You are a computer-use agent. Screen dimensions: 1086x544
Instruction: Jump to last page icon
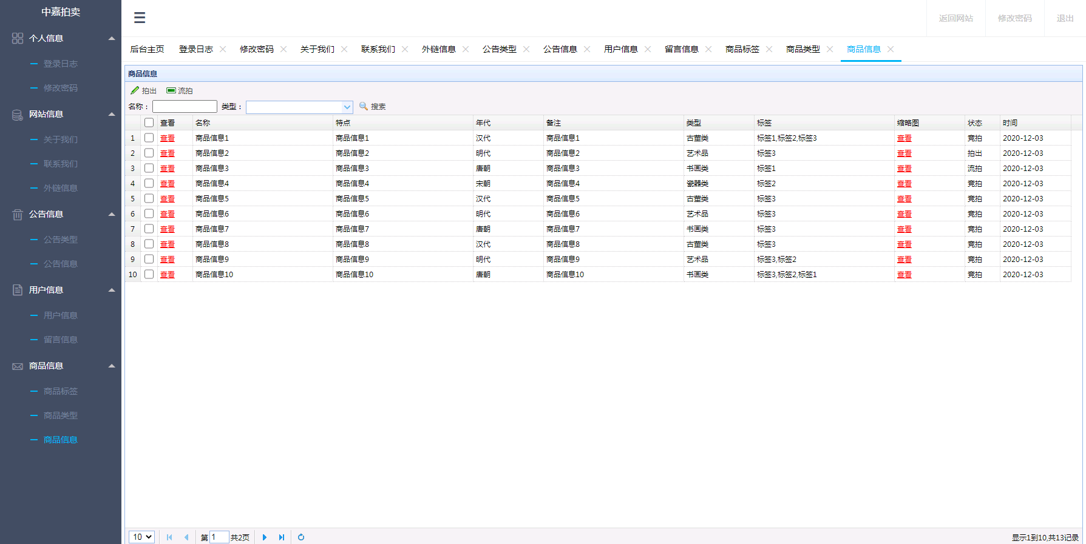(x=282, y=537)
